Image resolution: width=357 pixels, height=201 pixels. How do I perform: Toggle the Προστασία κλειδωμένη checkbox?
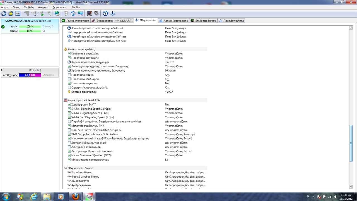(x=69, y=79)
